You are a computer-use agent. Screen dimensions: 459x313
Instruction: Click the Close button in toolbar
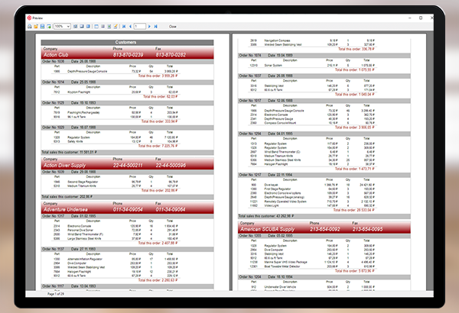(172, 26)
